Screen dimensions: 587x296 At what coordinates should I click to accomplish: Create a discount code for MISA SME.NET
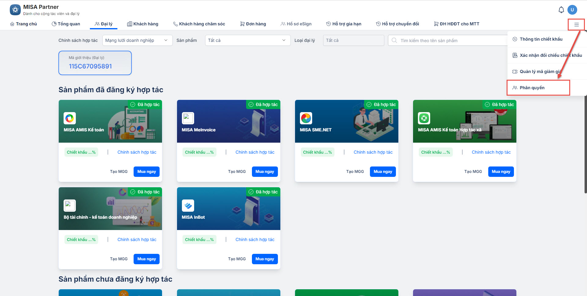(x=355, y=172)
